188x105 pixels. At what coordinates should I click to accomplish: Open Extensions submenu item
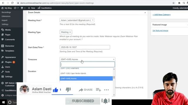click(6, 16)
